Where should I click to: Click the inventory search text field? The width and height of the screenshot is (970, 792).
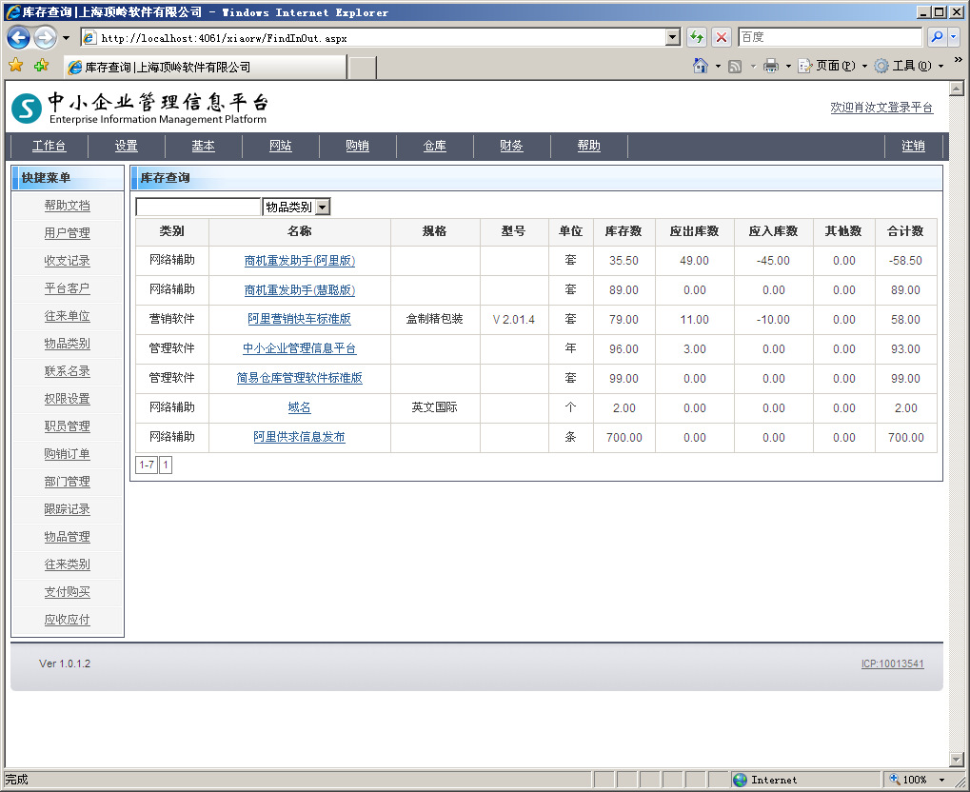pos(198,207)
